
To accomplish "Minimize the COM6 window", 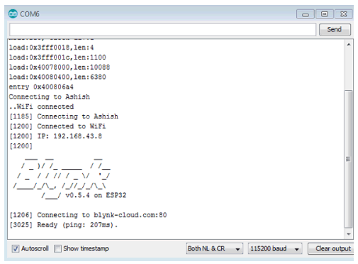I will point(306,14).
